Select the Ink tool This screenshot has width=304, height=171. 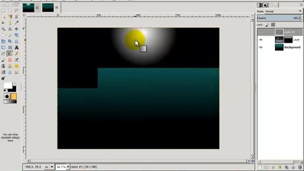click(x=3, y=66)
